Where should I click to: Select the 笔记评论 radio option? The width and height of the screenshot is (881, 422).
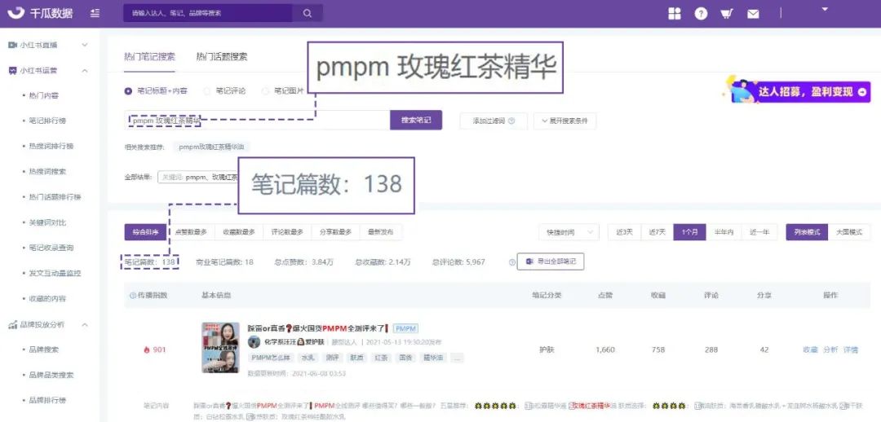point(207,90)
